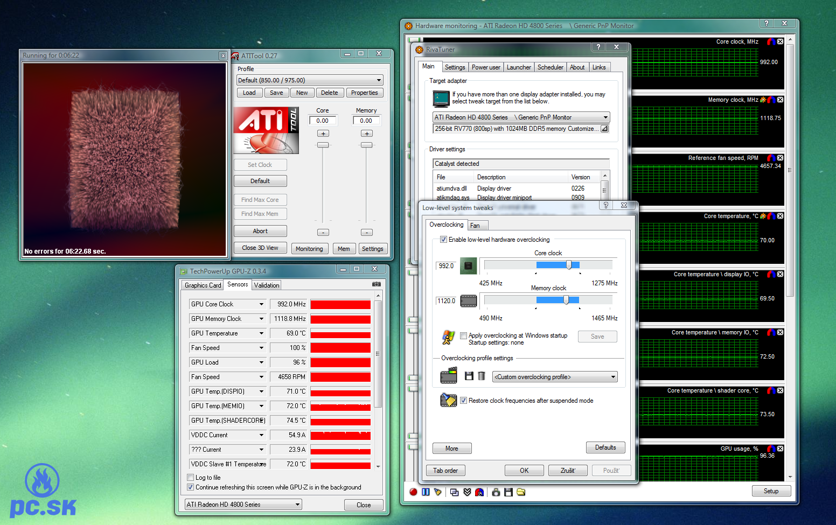Click the magnet icon on Reference fan speed graph
The image size is (836, 525).
771,158
